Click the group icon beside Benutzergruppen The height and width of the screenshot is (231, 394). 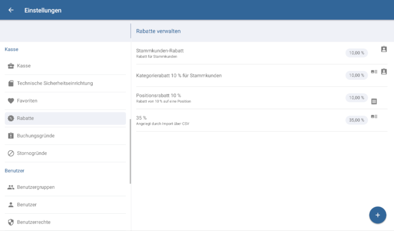[11, 187]
